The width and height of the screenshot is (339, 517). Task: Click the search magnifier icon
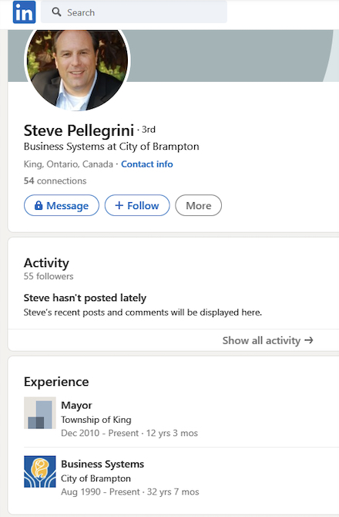point(56,12)
